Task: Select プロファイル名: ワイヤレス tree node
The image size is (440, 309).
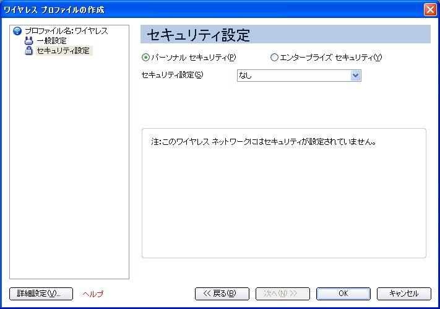Action: [66, 31]
